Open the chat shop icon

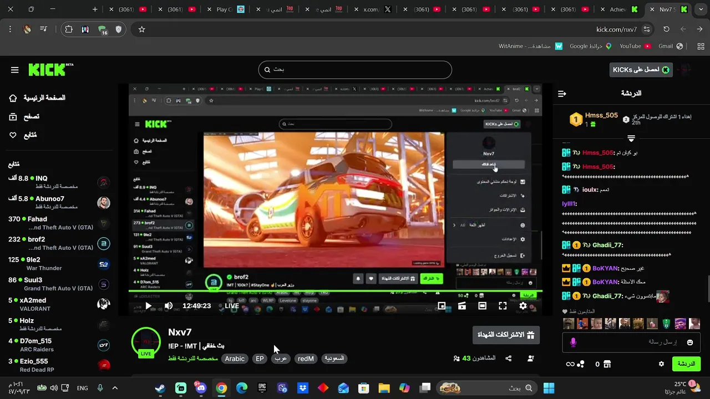[x=607, y=364]
